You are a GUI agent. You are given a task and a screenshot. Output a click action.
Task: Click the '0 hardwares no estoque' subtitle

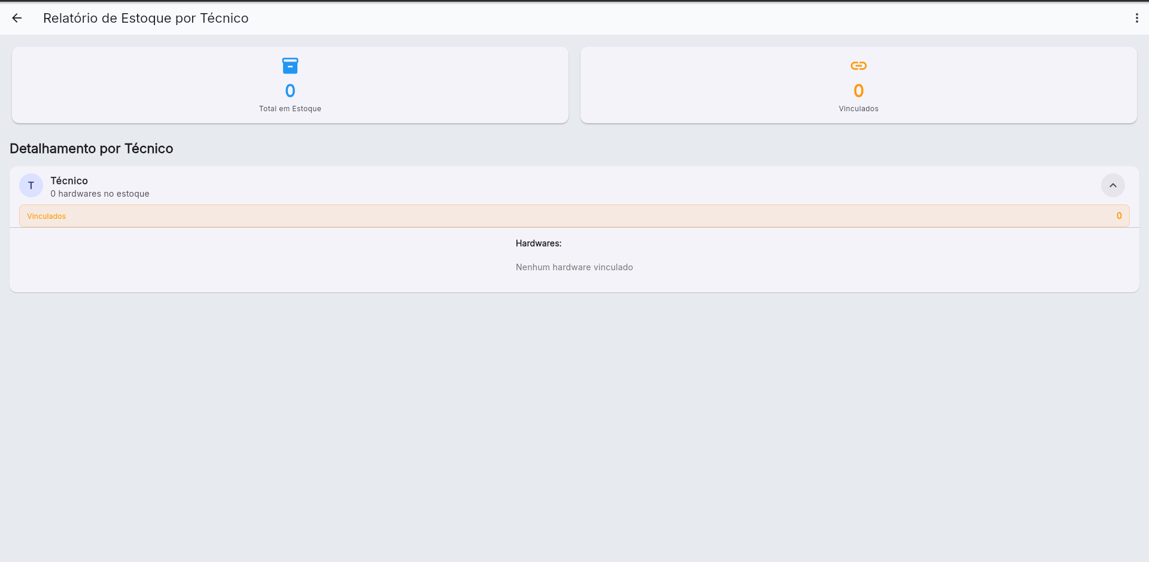point(100,194)
